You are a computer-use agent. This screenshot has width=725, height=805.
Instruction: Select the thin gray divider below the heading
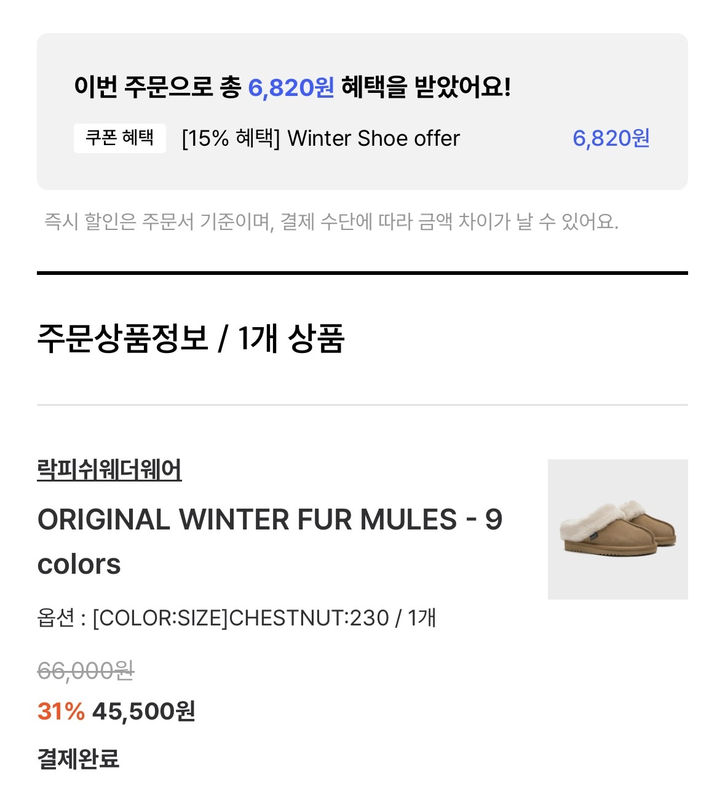(362, 405)
